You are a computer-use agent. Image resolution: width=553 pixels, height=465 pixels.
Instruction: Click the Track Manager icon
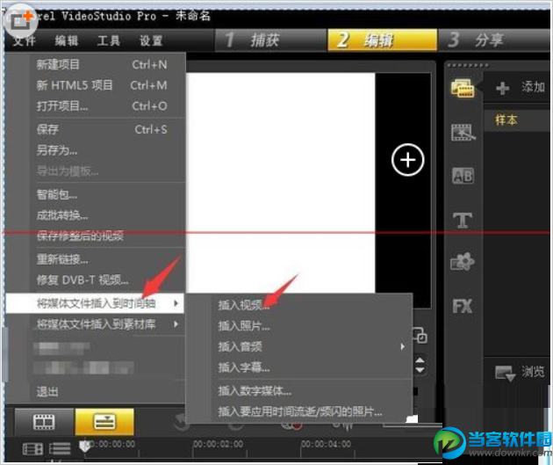60,449
